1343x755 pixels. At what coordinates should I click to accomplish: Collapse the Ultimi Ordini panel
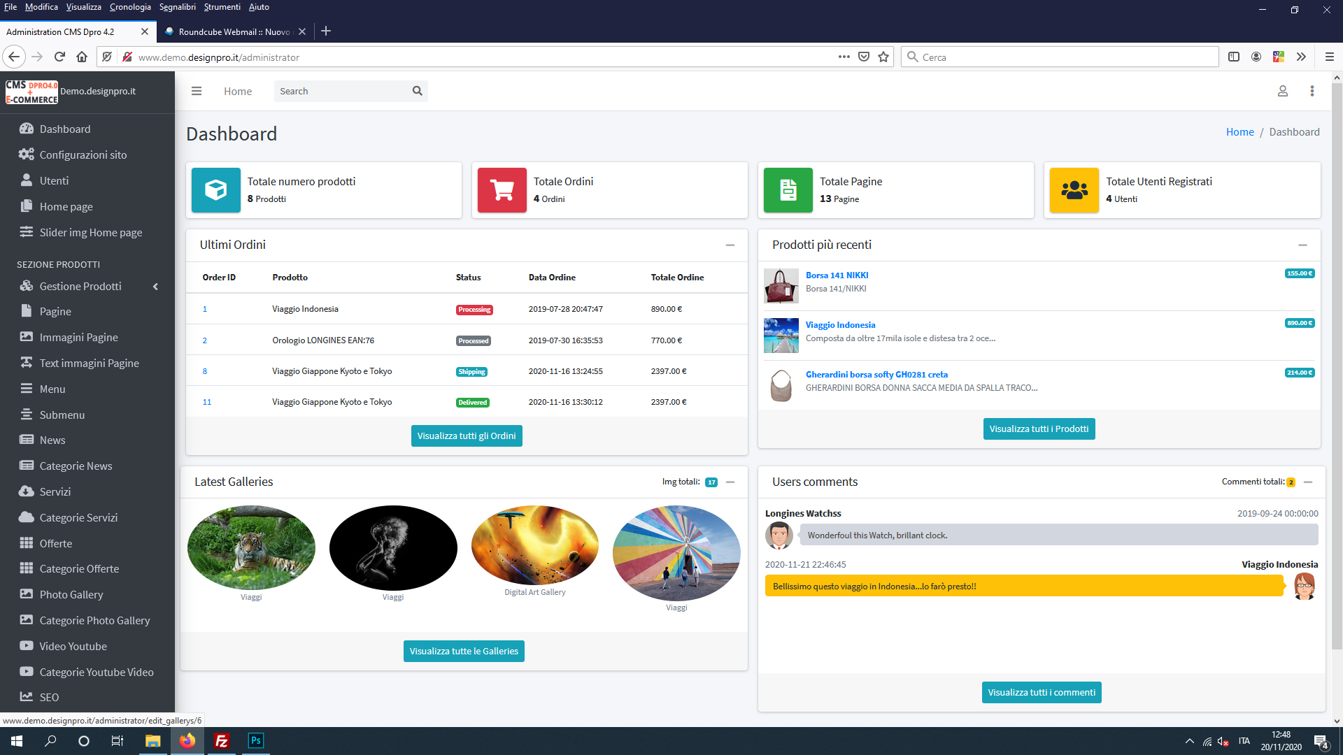coord(730,245)
